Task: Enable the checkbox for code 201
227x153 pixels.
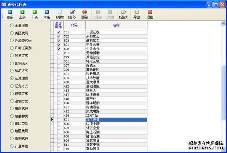Action: point(59,53)
